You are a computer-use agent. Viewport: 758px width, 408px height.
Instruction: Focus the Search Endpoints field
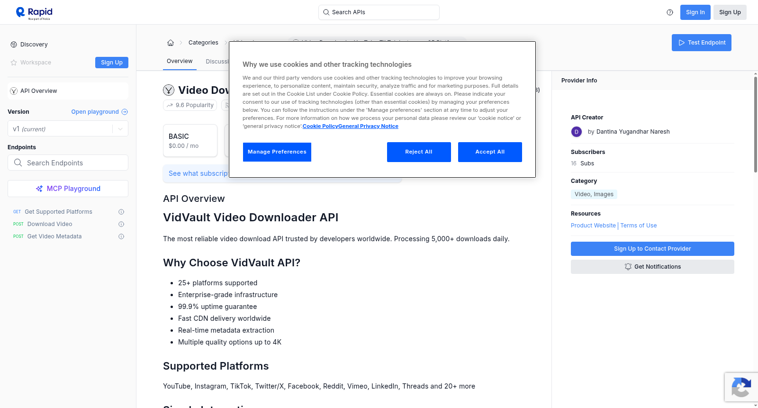coord(68,163)
